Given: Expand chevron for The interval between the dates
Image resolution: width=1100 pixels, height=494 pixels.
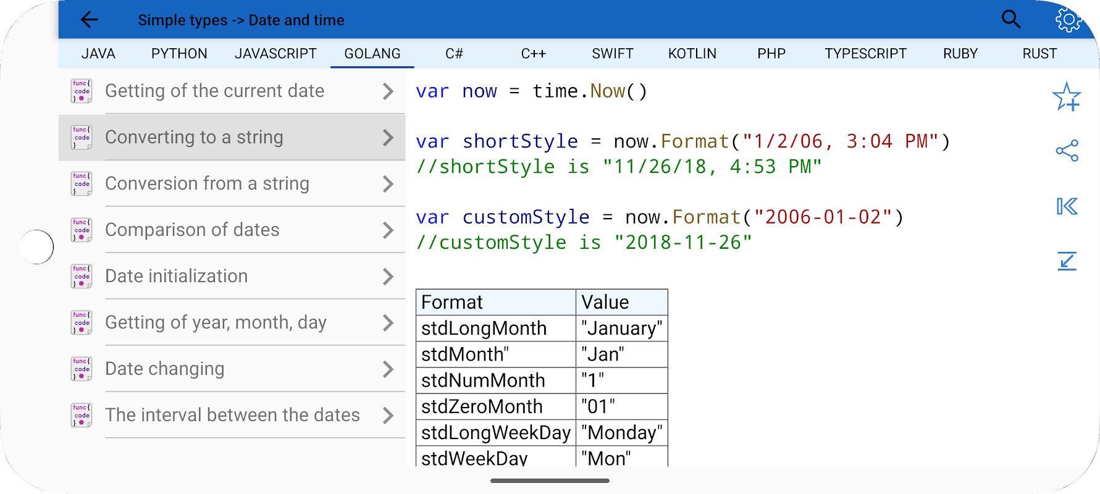Looking at the screenshot, I should 388,416.
